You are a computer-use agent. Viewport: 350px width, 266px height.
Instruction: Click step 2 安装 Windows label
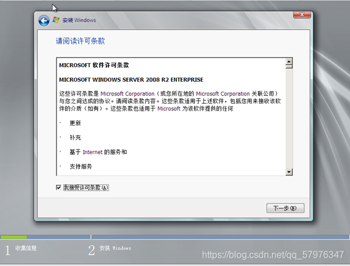click(x=115, y=248)
